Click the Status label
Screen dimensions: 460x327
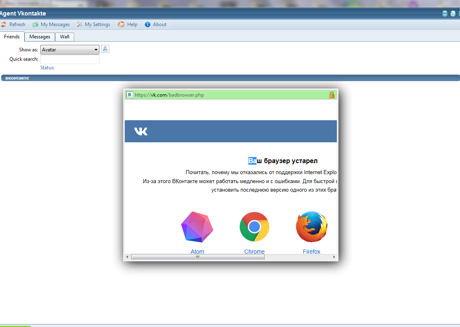(48, 68)
